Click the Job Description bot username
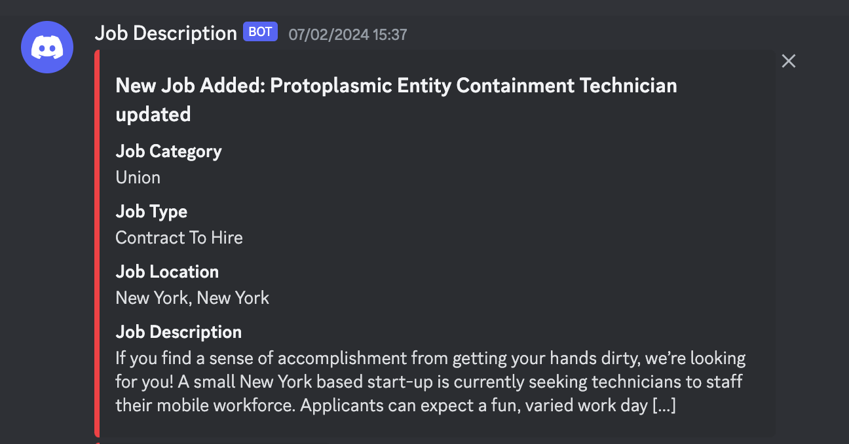This screenshot has height=444, width=849. click(x=166, y=32)
